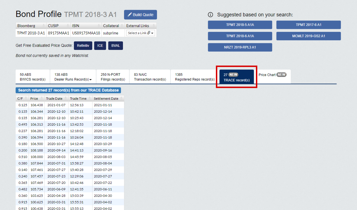Show the Price Chart tab
Screen dimensions: 357x210
tap(272, 75)
